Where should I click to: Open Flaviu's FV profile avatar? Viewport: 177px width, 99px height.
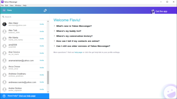(4, 10)
